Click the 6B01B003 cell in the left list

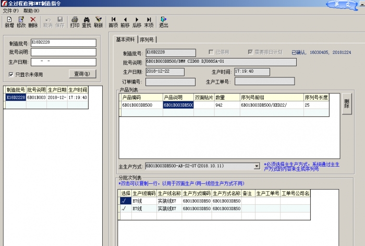click(36, 97)
